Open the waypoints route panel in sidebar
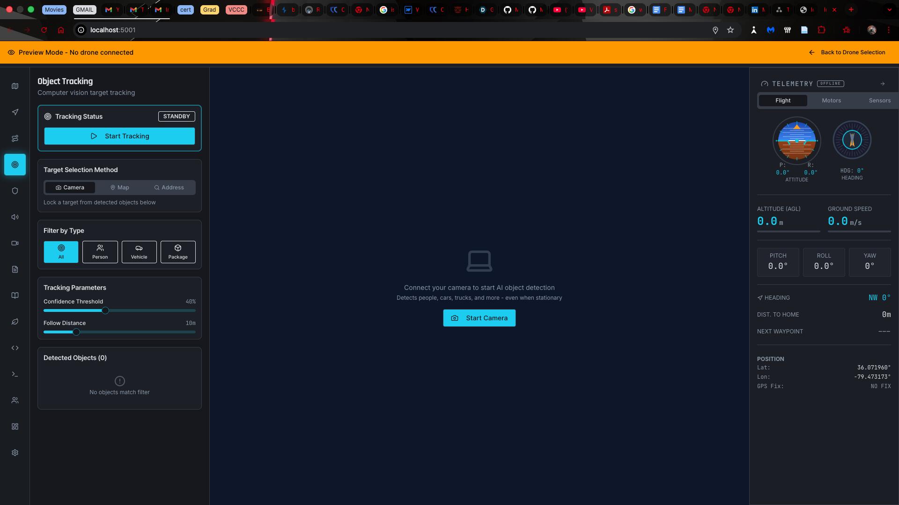Screen dimensions: 899x505 [15, 138]
